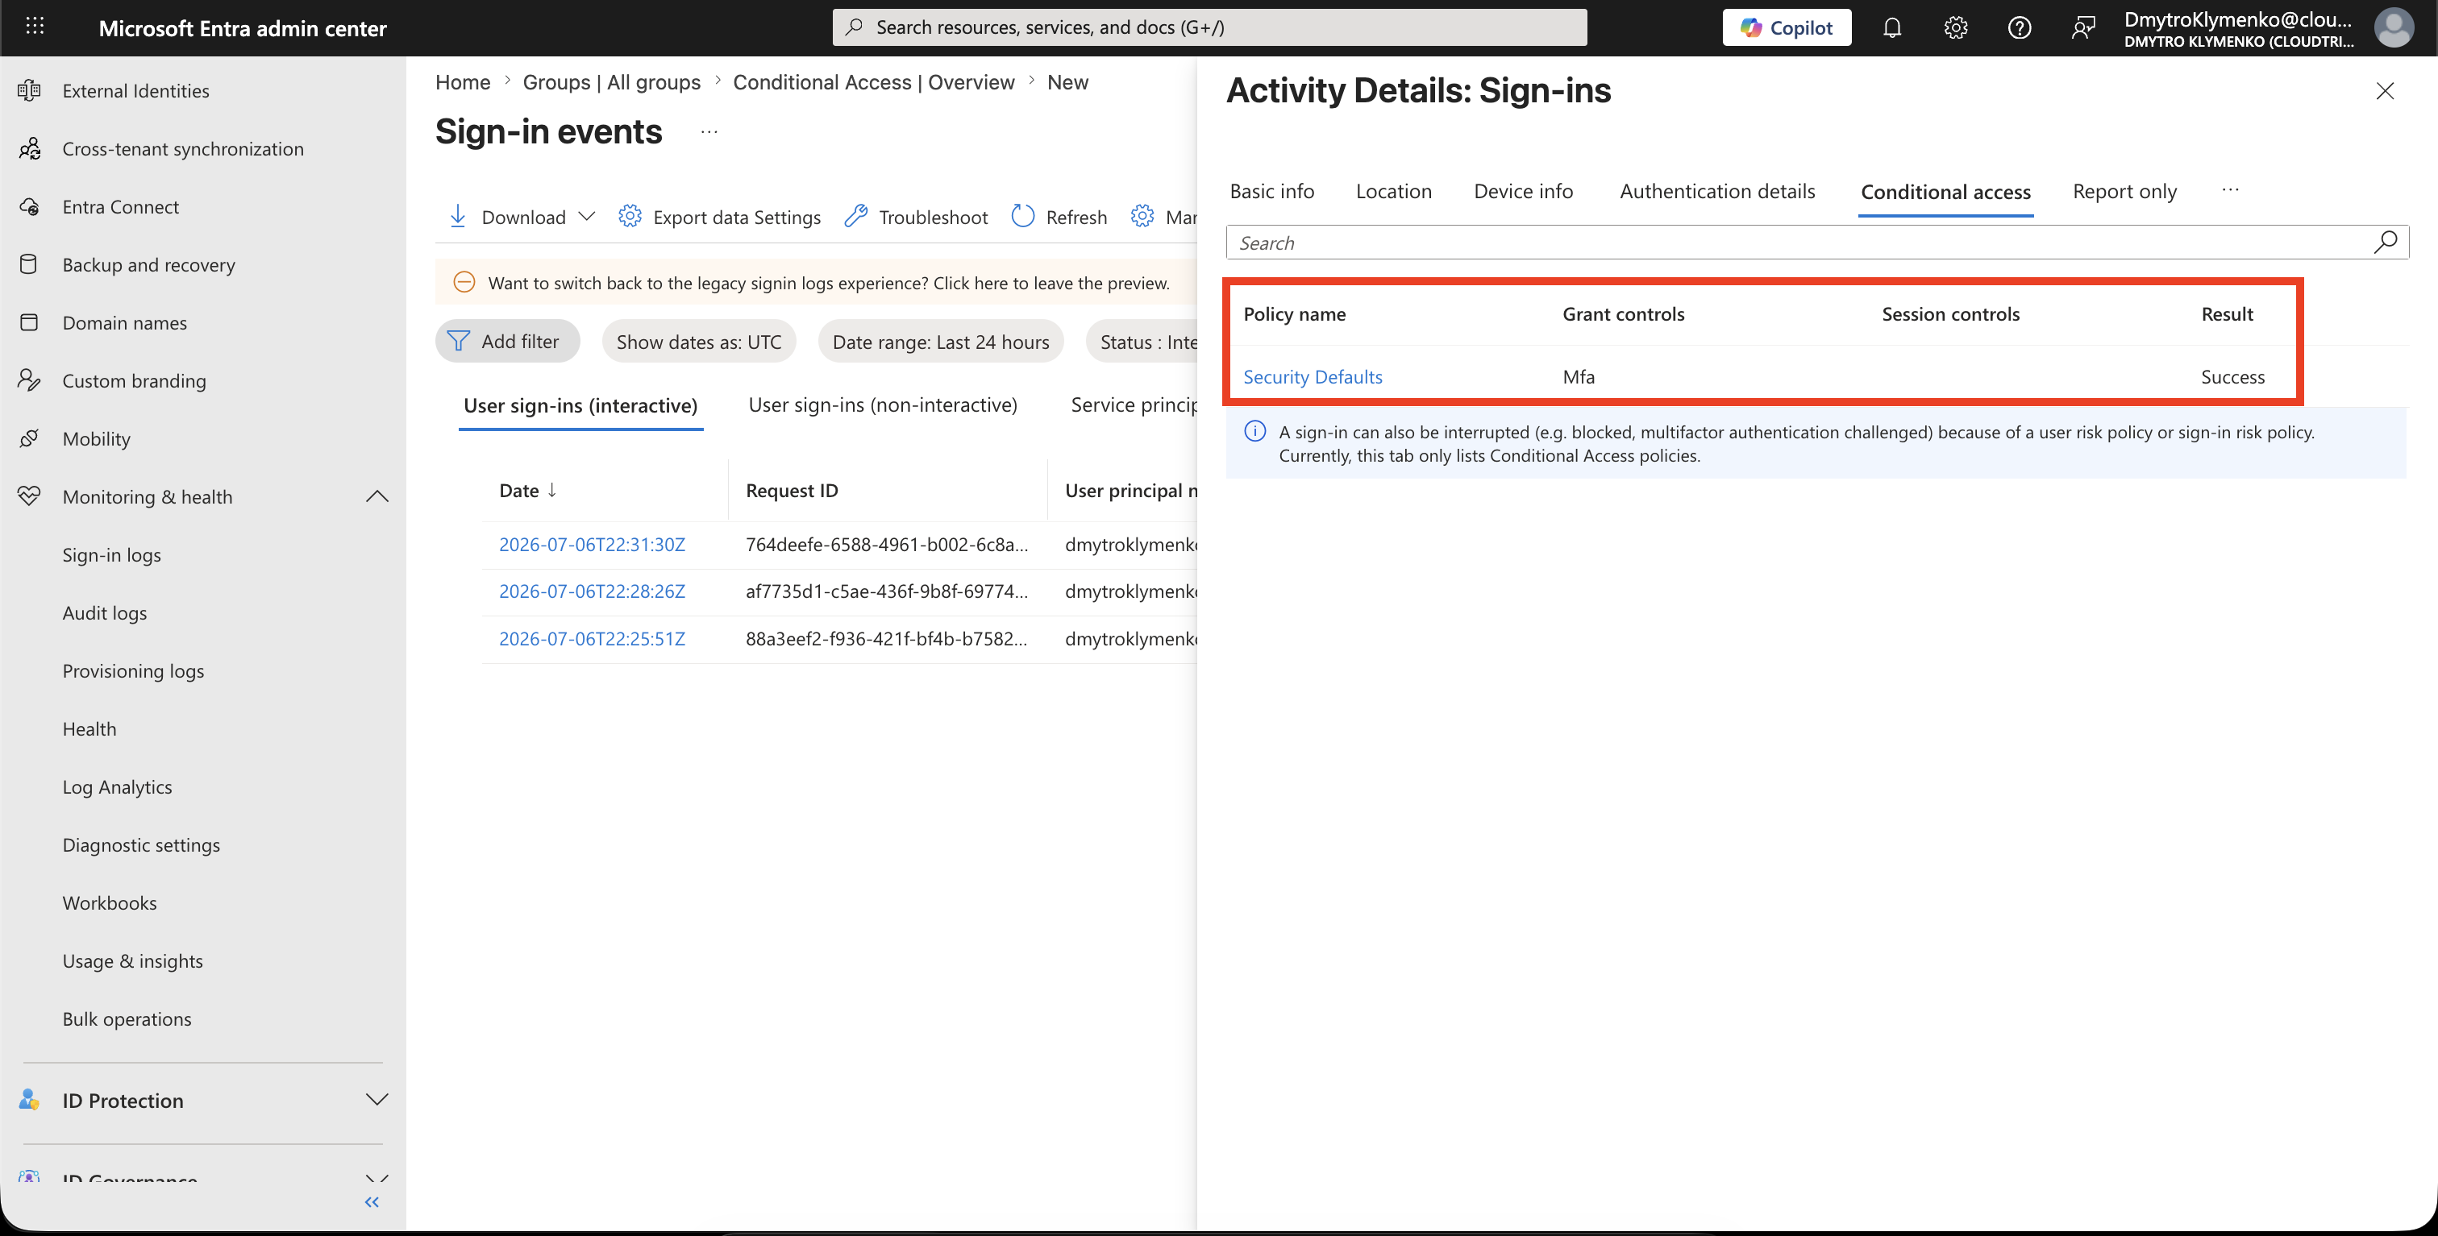
Task: Open Log Analytics
Action: [x=118, y=787]
